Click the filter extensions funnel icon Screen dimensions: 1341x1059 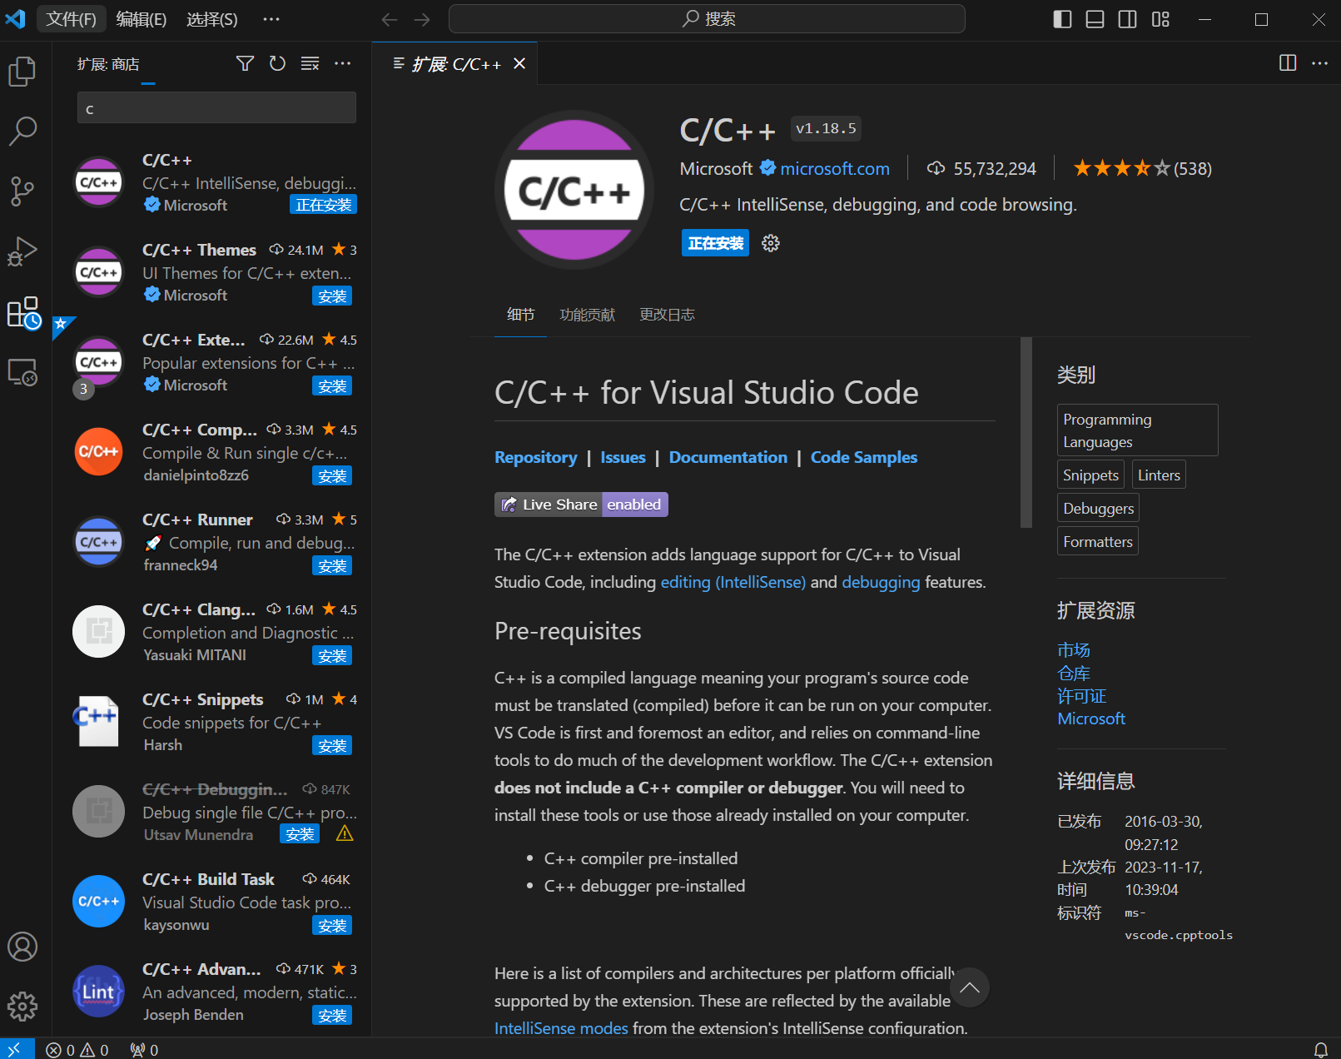coord(245,63)
